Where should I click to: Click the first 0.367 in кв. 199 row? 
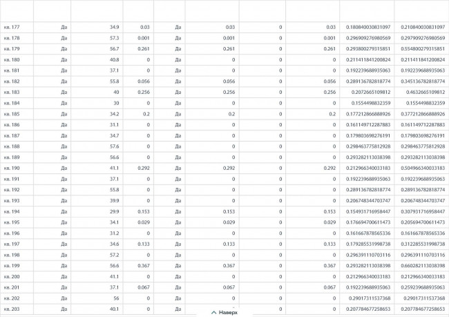[144, 266]
